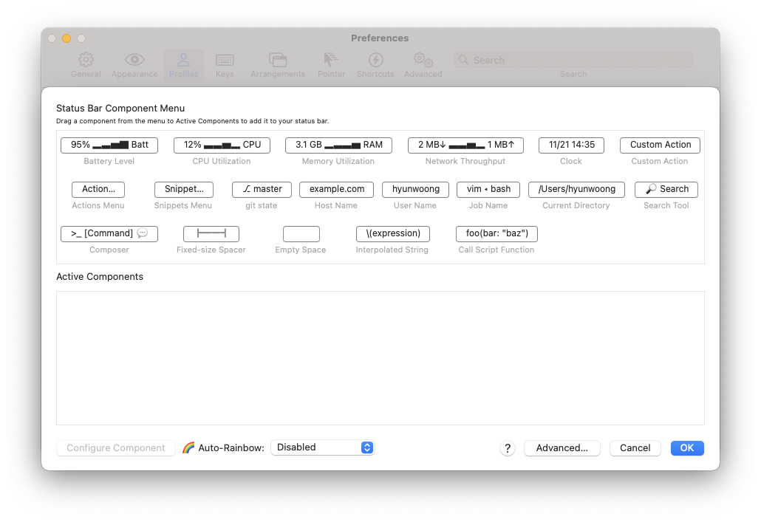This screenshot has width=761, height=525.
Task: Switch to the Keys preferences tab
Action: coord(225,66)
